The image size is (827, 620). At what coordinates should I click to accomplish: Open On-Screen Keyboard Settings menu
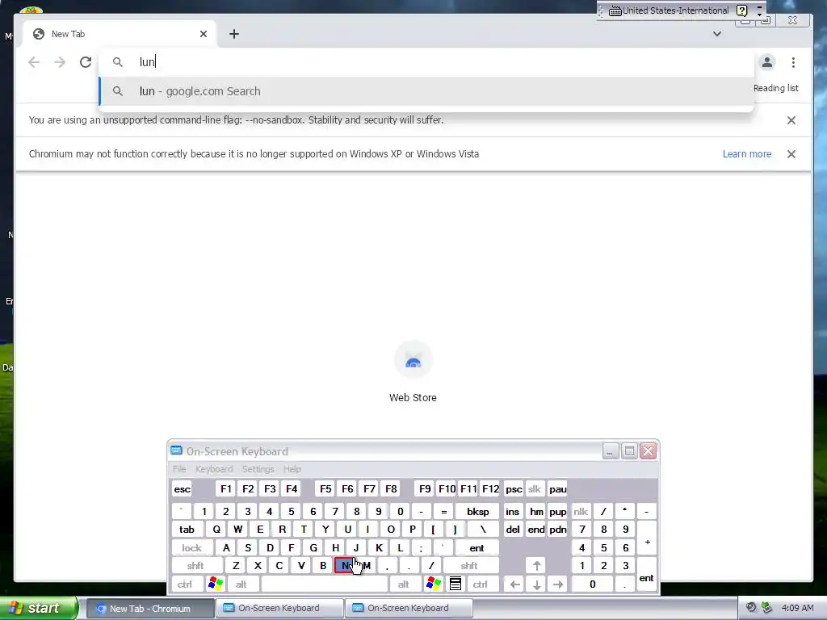point(258,469)
